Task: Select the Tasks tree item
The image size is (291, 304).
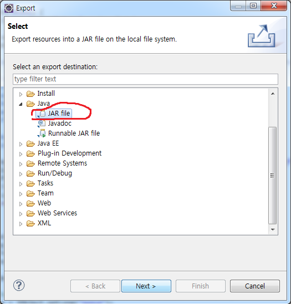Action: (45, 183)
